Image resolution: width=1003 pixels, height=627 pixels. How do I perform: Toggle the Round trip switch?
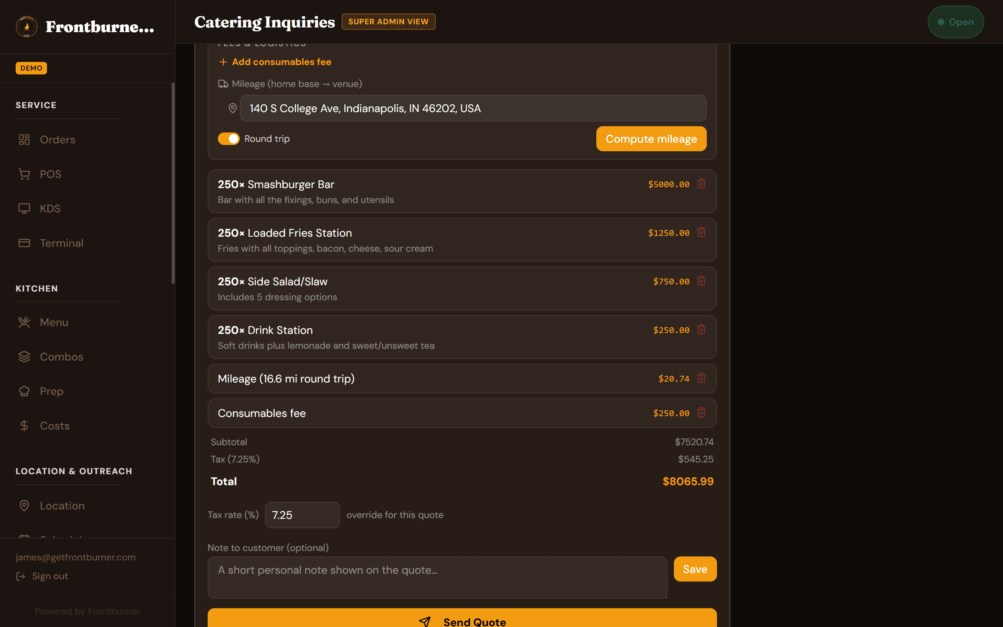(x=229, y=138)
